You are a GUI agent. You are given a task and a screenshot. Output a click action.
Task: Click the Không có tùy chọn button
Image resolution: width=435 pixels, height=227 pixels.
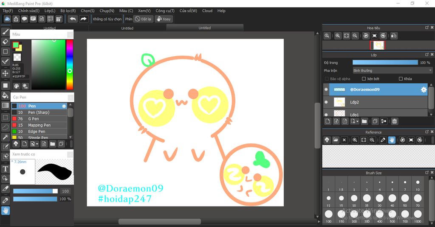pos(107,19)
